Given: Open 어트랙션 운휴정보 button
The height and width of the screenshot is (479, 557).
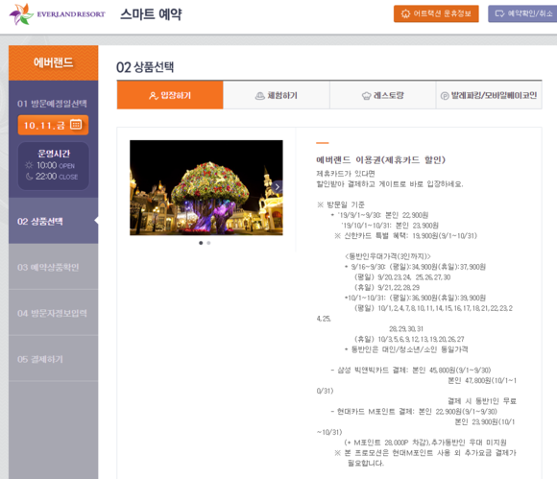Looking at the screenshot, I should coord(436,13).
